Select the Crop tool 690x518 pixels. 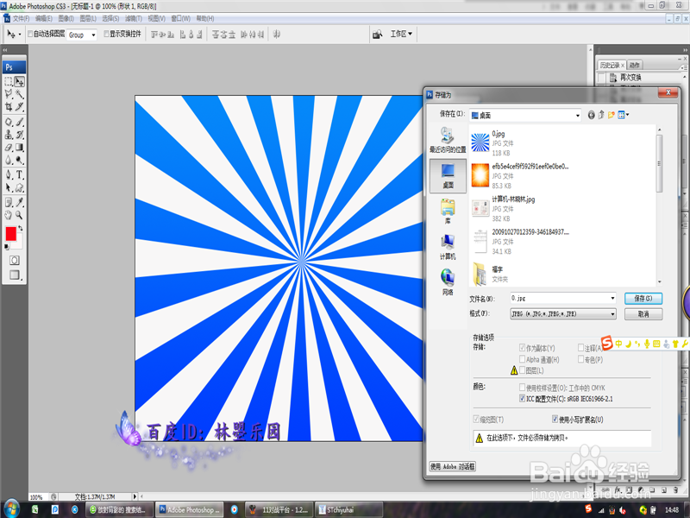(x=9, y=106)
